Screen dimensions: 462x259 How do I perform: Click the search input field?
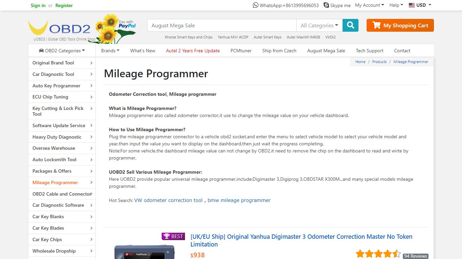click(222, 25)
